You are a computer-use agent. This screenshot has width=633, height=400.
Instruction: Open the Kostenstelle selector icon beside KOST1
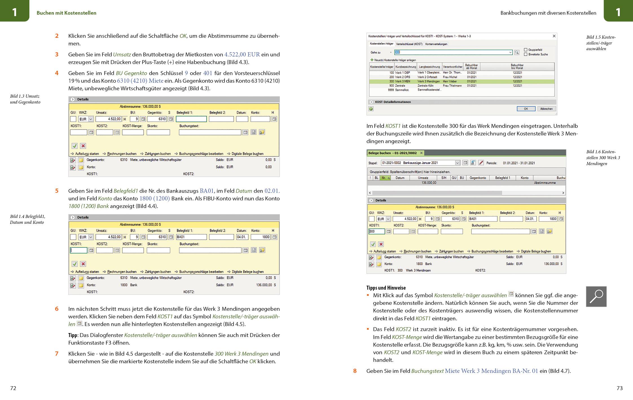[x=389, y=231]
